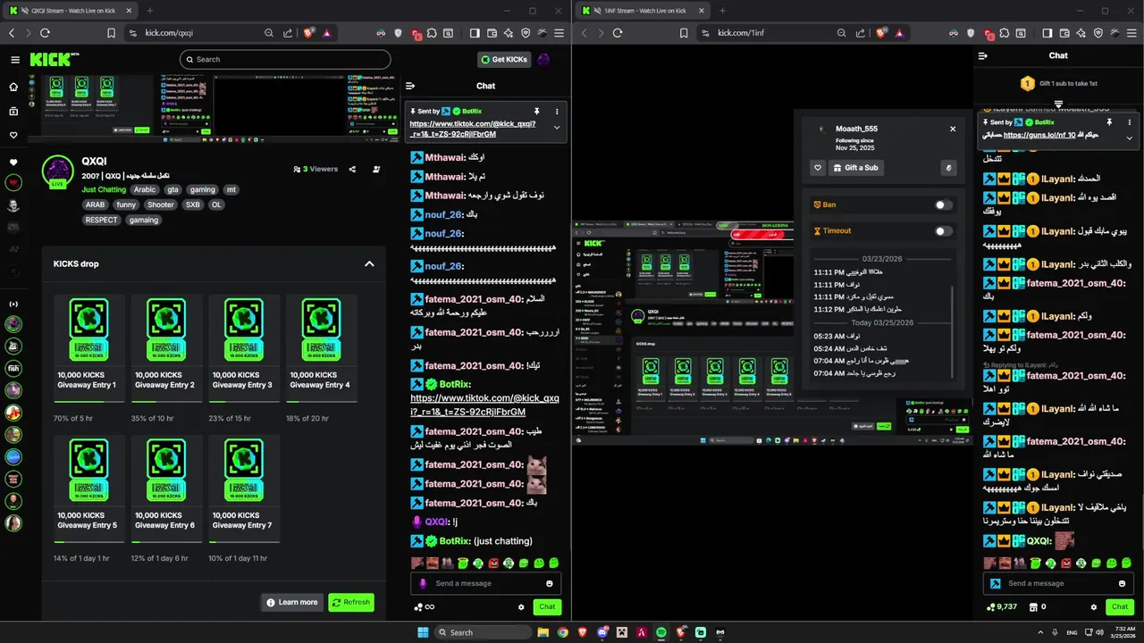Click the Giveaway Entry 7 progress bar
The height and width of the screenshot is (643, 1144).
click(x=244, y=543)
